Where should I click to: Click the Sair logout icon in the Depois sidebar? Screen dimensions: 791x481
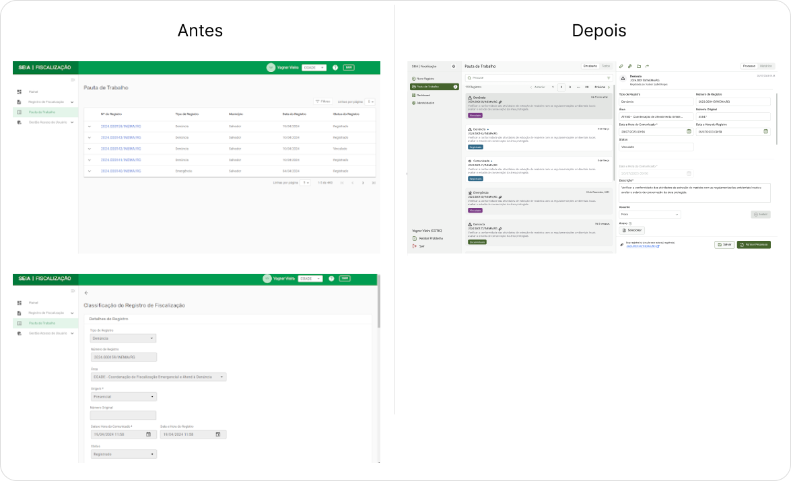click(x=414, y=246)
